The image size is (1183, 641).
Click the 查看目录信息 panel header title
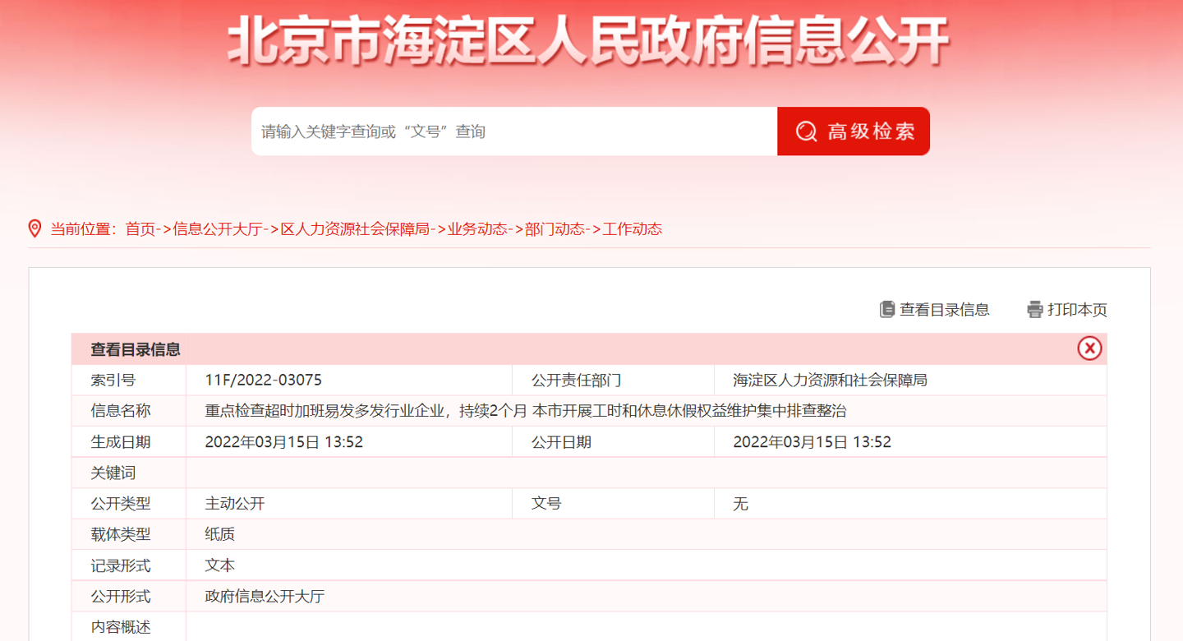pyautogui.click(x=136, y=349)
